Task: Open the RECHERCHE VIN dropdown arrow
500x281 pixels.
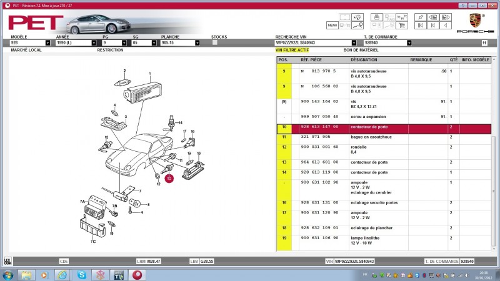Action: pyautogui.click(x=354, y=42)
